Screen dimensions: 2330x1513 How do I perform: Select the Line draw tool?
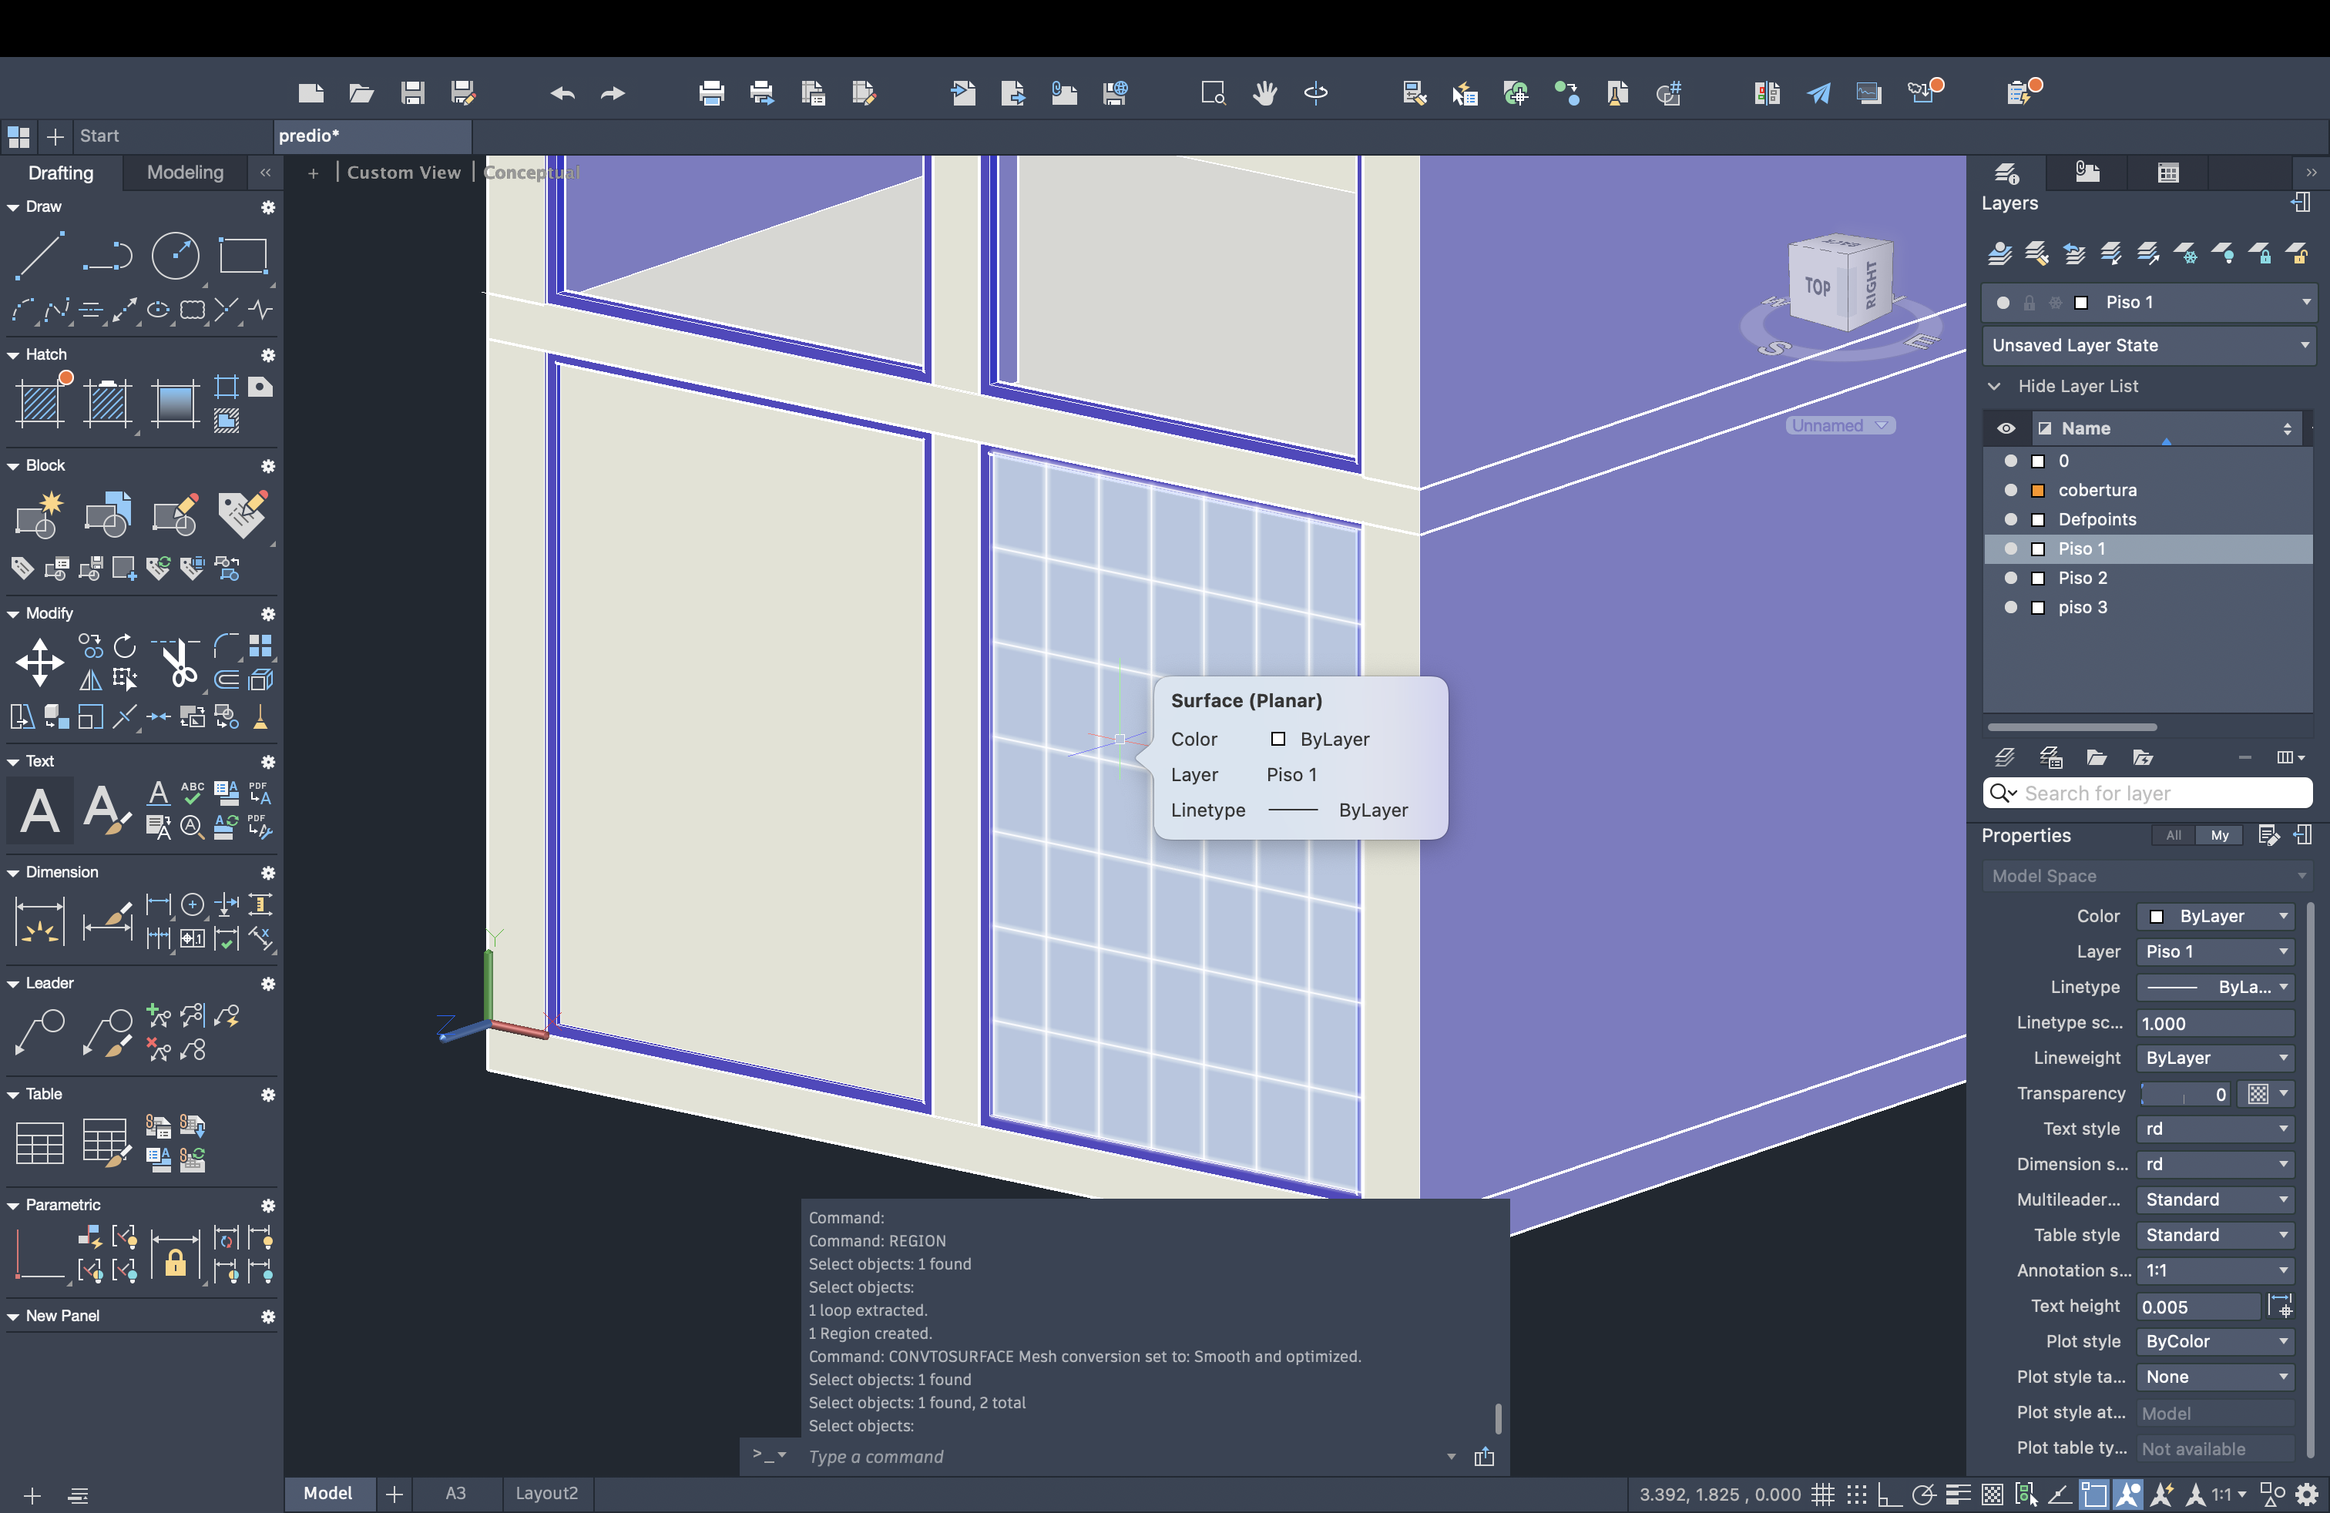39,257
